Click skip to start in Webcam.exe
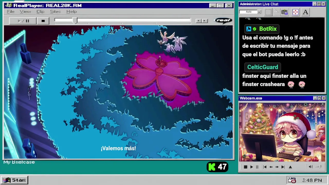This screenshot has height=185, width=329. [265, 167]
